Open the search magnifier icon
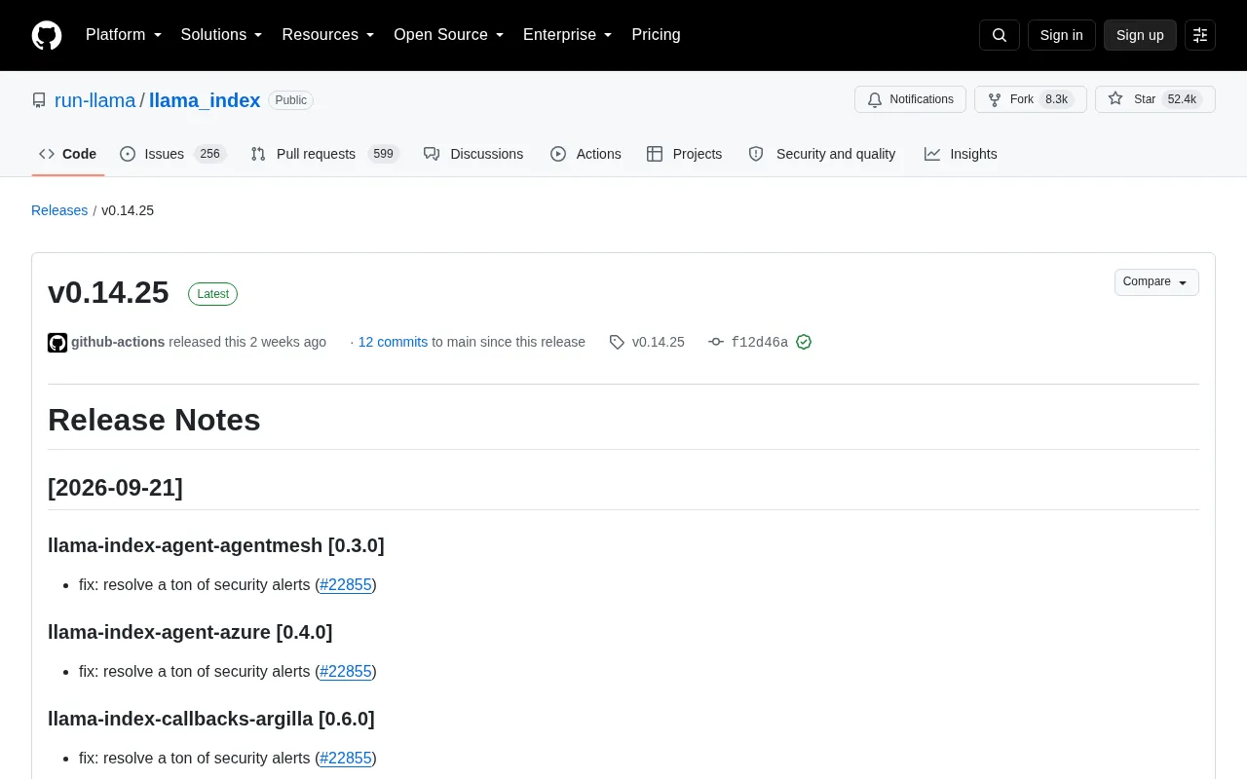This screenshot has width=1247, height=779. pos(1000,35)
